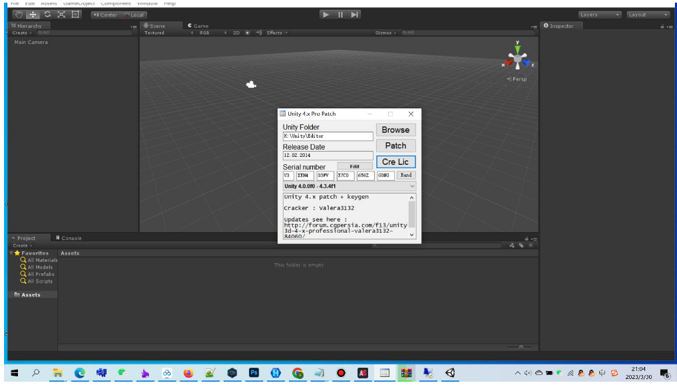
Task: Select the Hand tool in Unity toolbar
Action: point(19,15)
